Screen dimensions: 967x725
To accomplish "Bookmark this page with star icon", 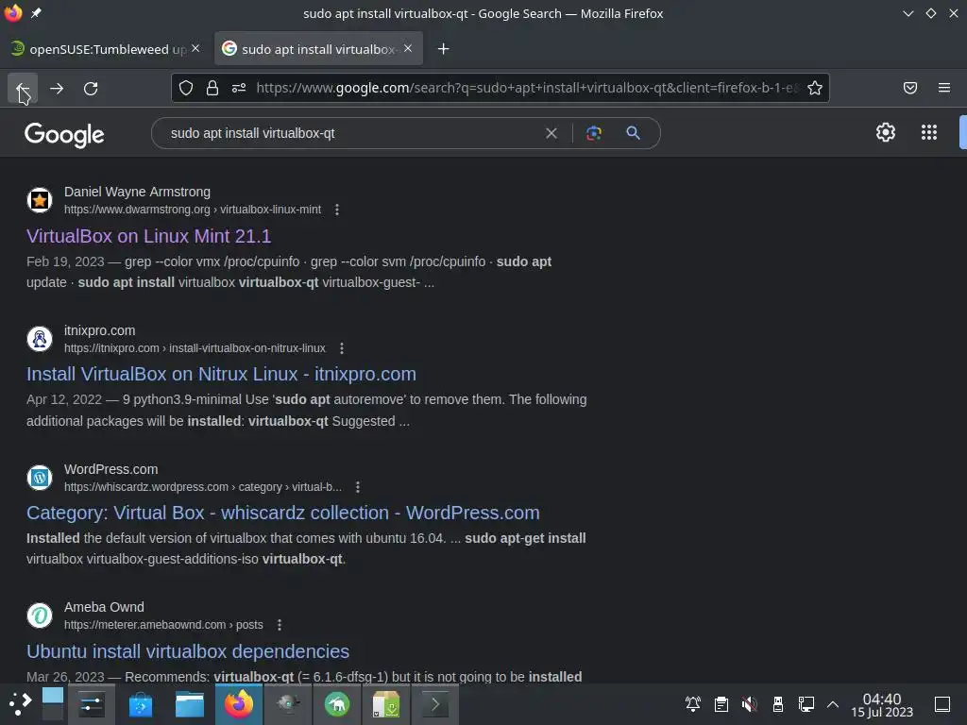I will pos(815,88).
